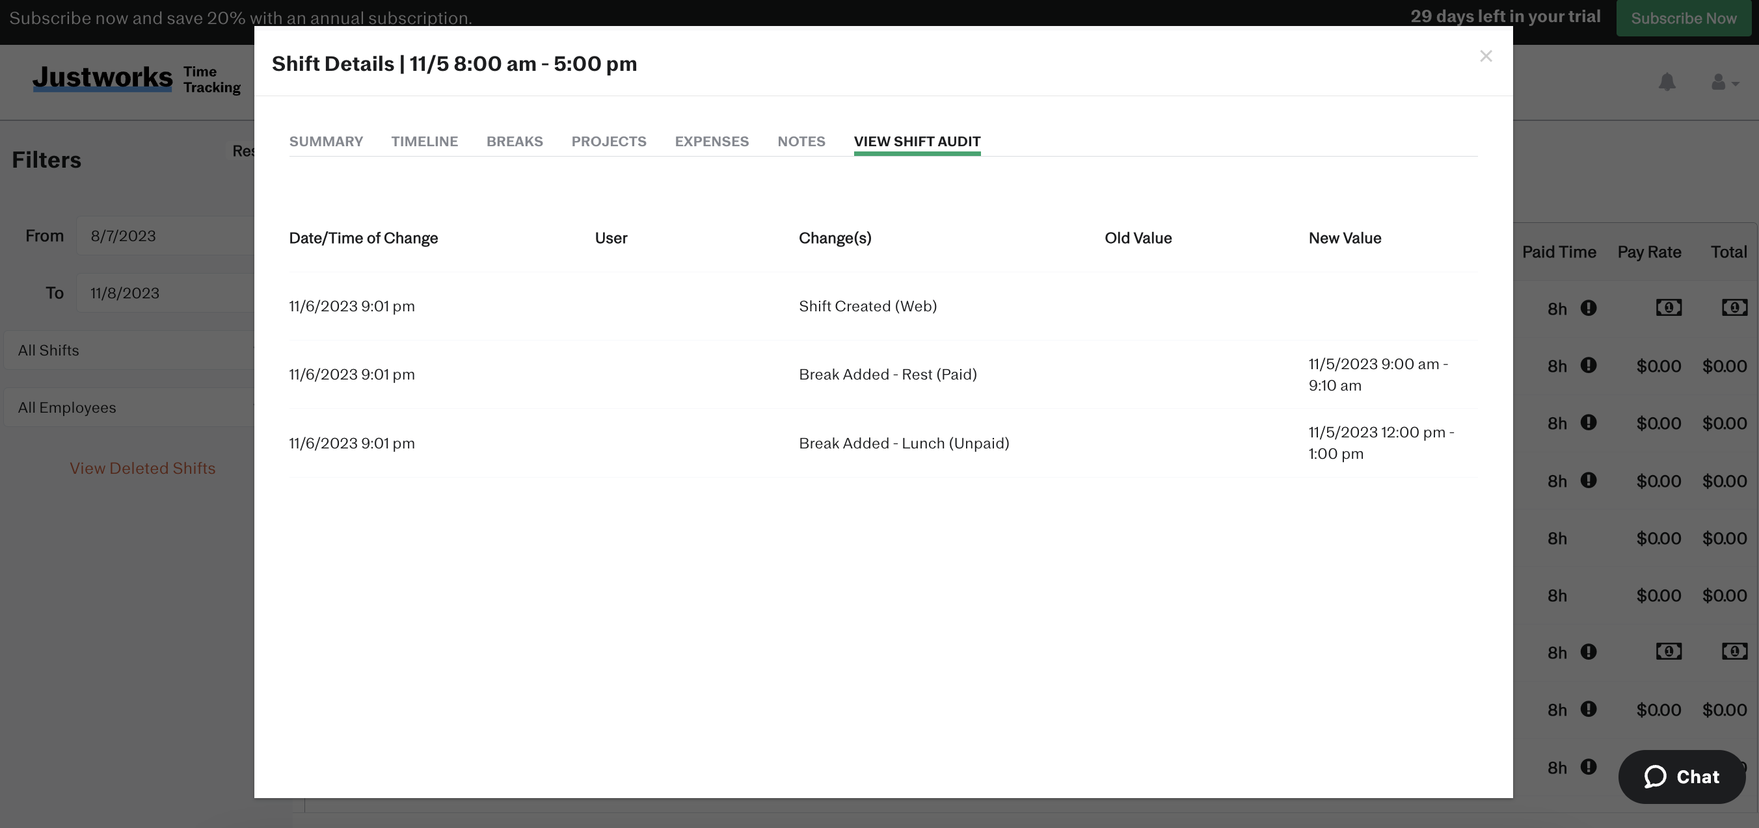
Task: Click the Pay Rate column header
Action: 1649,252
